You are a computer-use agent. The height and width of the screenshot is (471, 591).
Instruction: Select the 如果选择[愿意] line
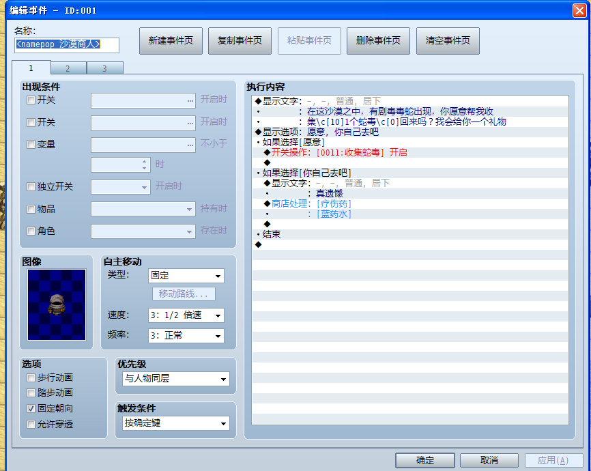(x=410, y=142)
